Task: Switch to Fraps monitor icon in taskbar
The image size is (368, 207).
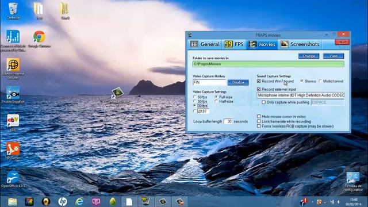Action: click(145, 202)
